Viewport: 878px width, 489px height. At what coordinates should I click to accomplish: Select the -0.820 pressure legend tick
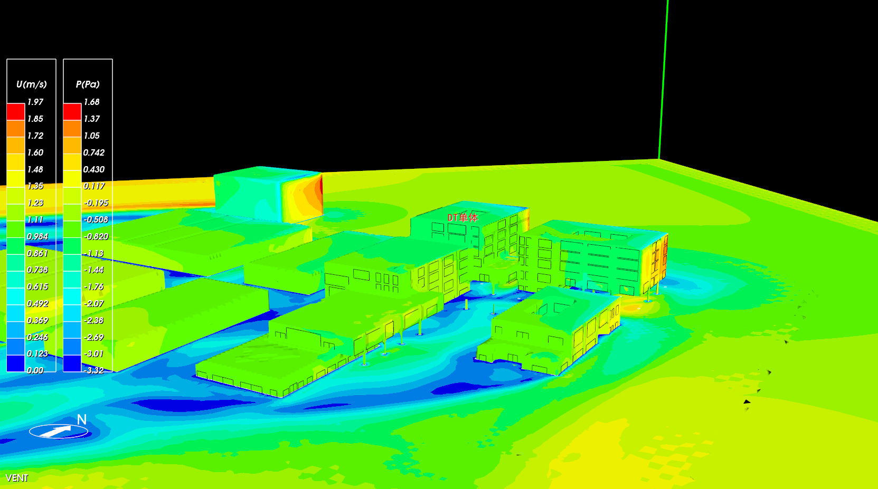96,236
